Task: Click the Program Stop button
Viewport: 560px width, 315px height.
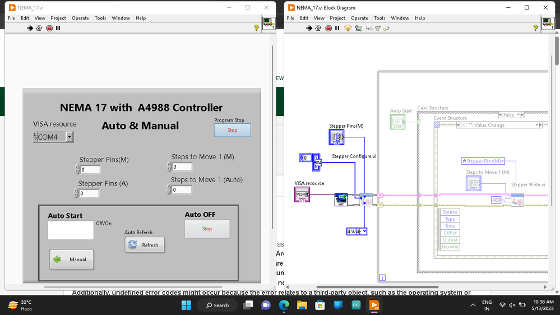Action: pos(232,130)
